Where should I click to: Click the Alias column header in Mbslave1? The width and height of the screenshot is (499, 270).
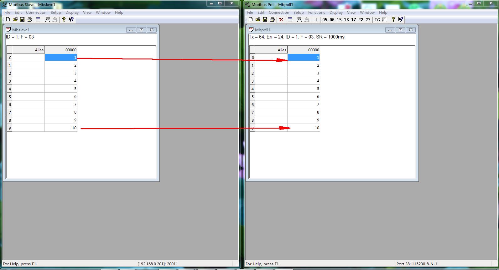[x=29, y=50]
